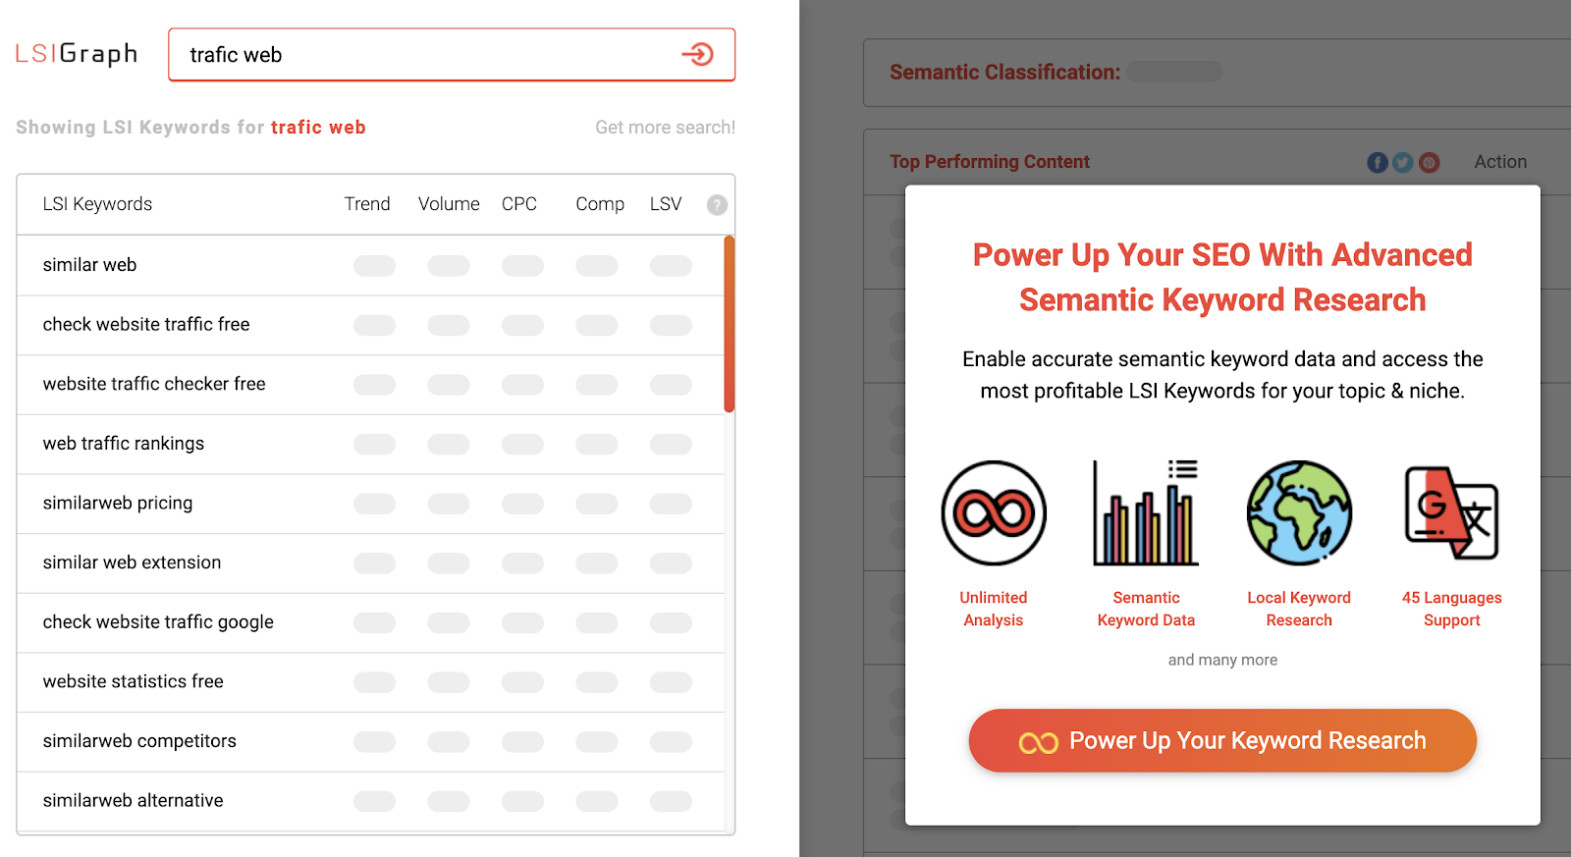Sort by Comp column header
Image resolution: width=1571 pixels, height=857 pixels.
click(x=600, y=204)
